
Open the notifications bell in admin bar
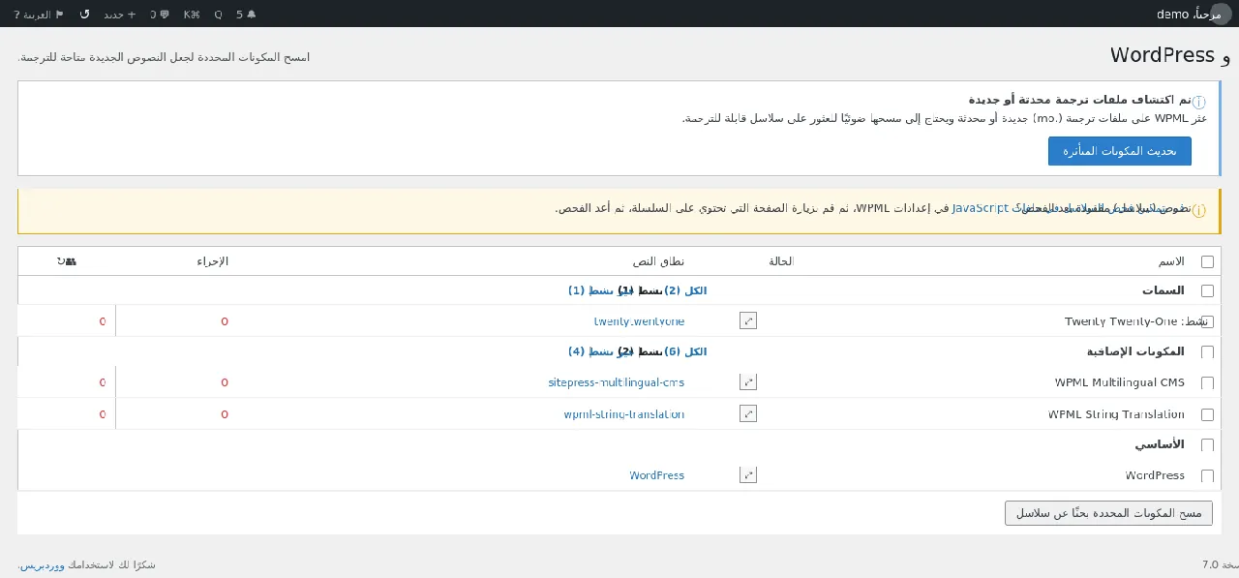pos(246,15)
